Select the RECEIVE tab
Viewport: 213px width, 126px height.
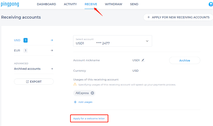pyautogui.click(x=91, y=4)
